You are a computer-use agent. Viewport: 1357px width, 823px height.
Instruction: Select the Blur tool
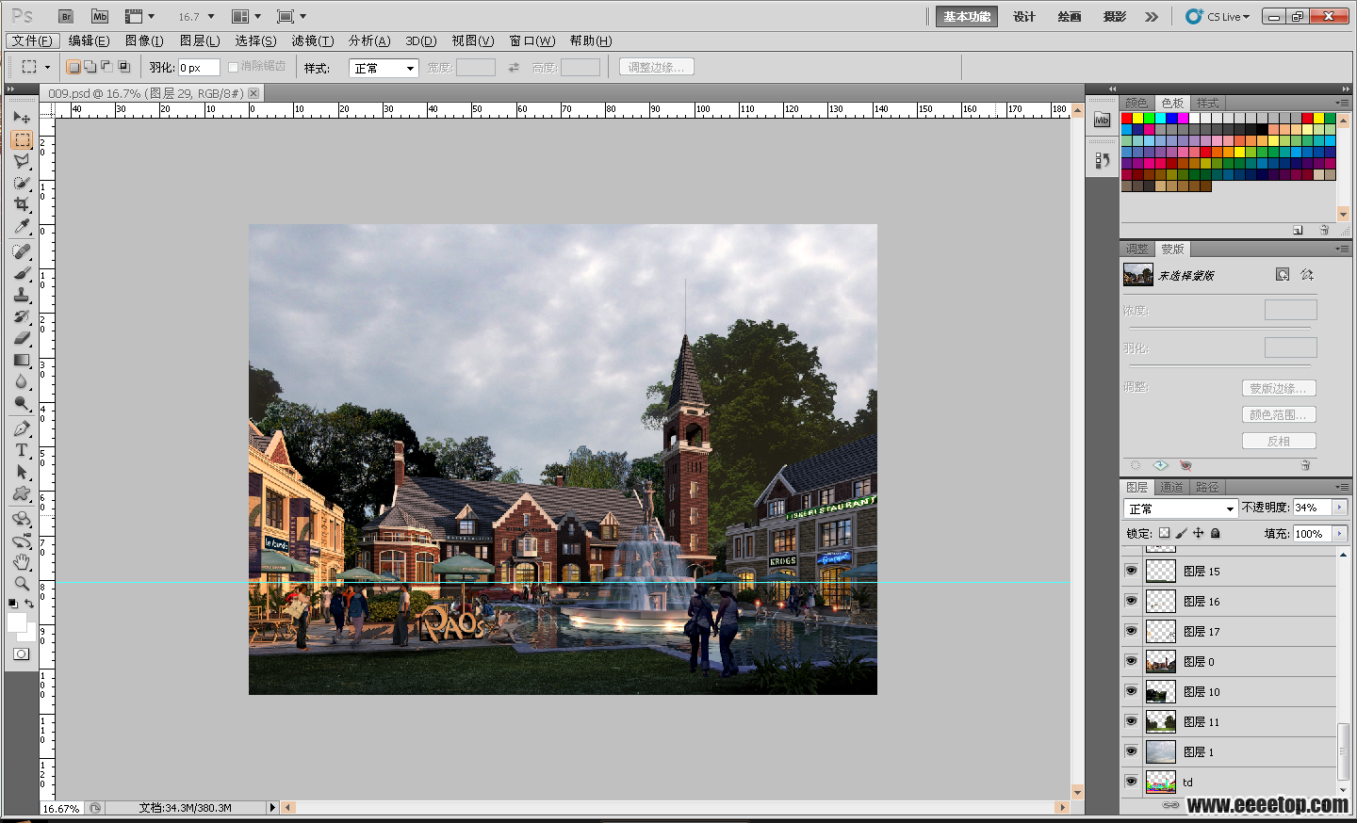[x=22, y=381]
